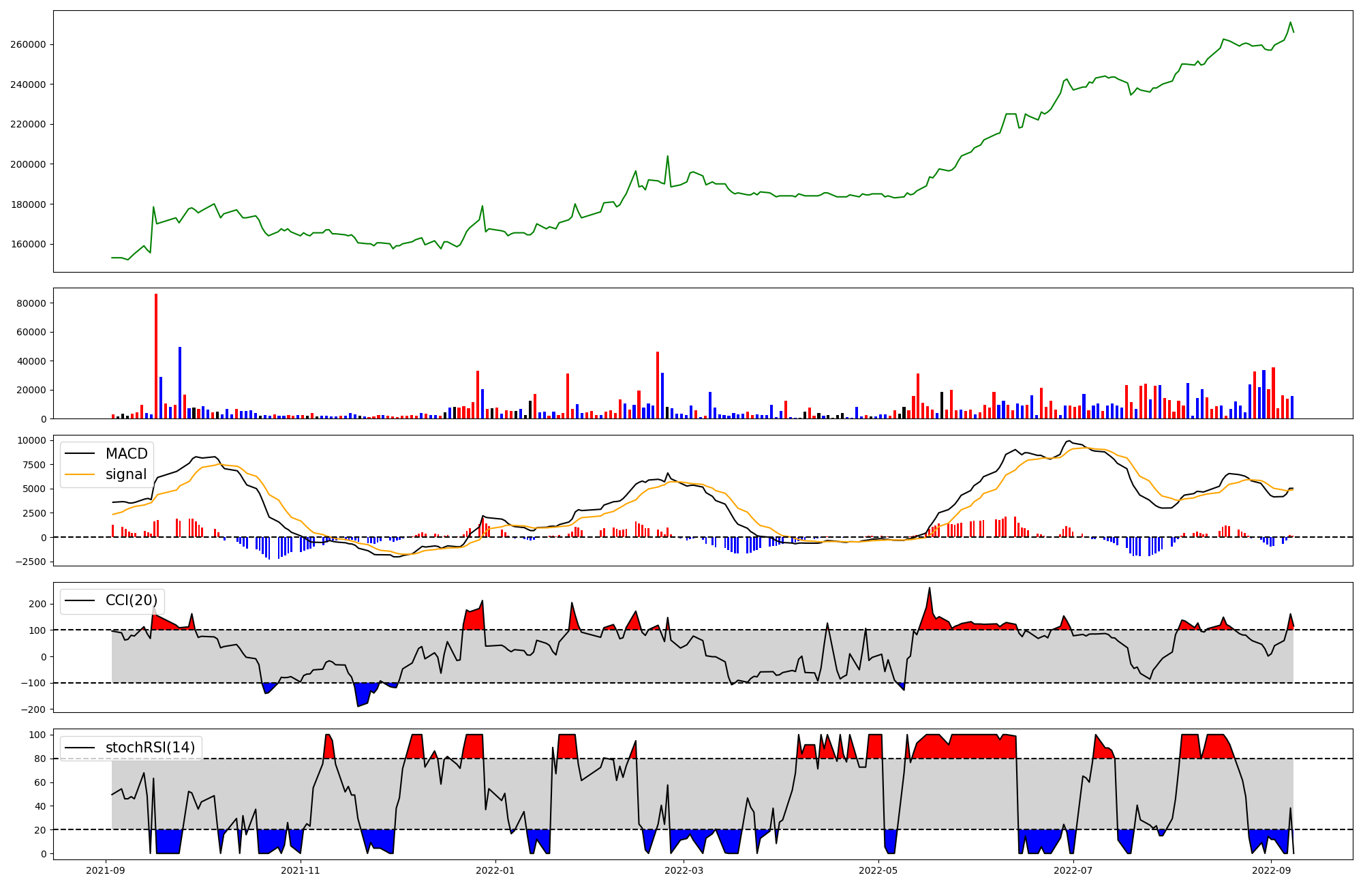This screenshot has width=1363, height=886.
Task: Click the 160000 price axis label
Action: tap(28, 244)
